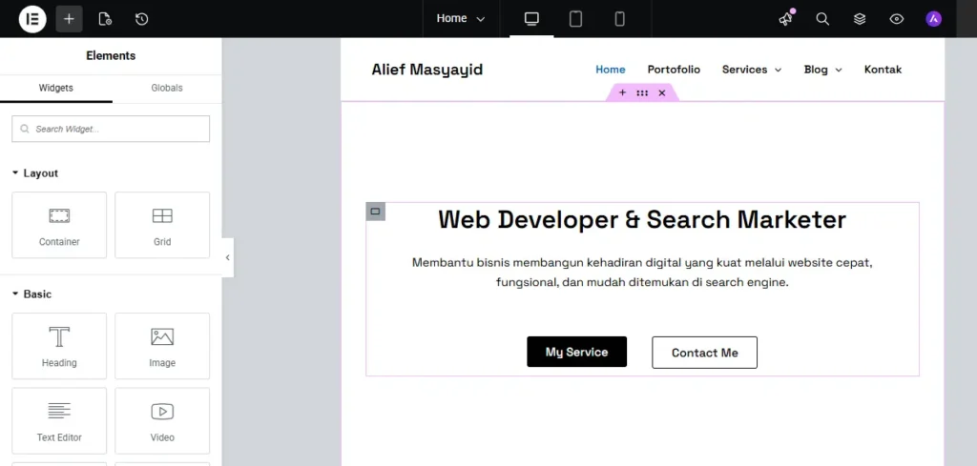Open the purple account avatar icon

933,19
